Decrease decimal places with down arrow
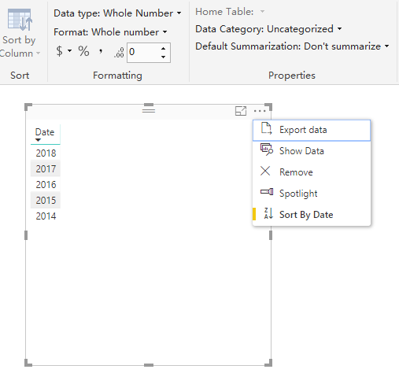The image size is (399, 384). pyautogui.click(x=164, y=57)
